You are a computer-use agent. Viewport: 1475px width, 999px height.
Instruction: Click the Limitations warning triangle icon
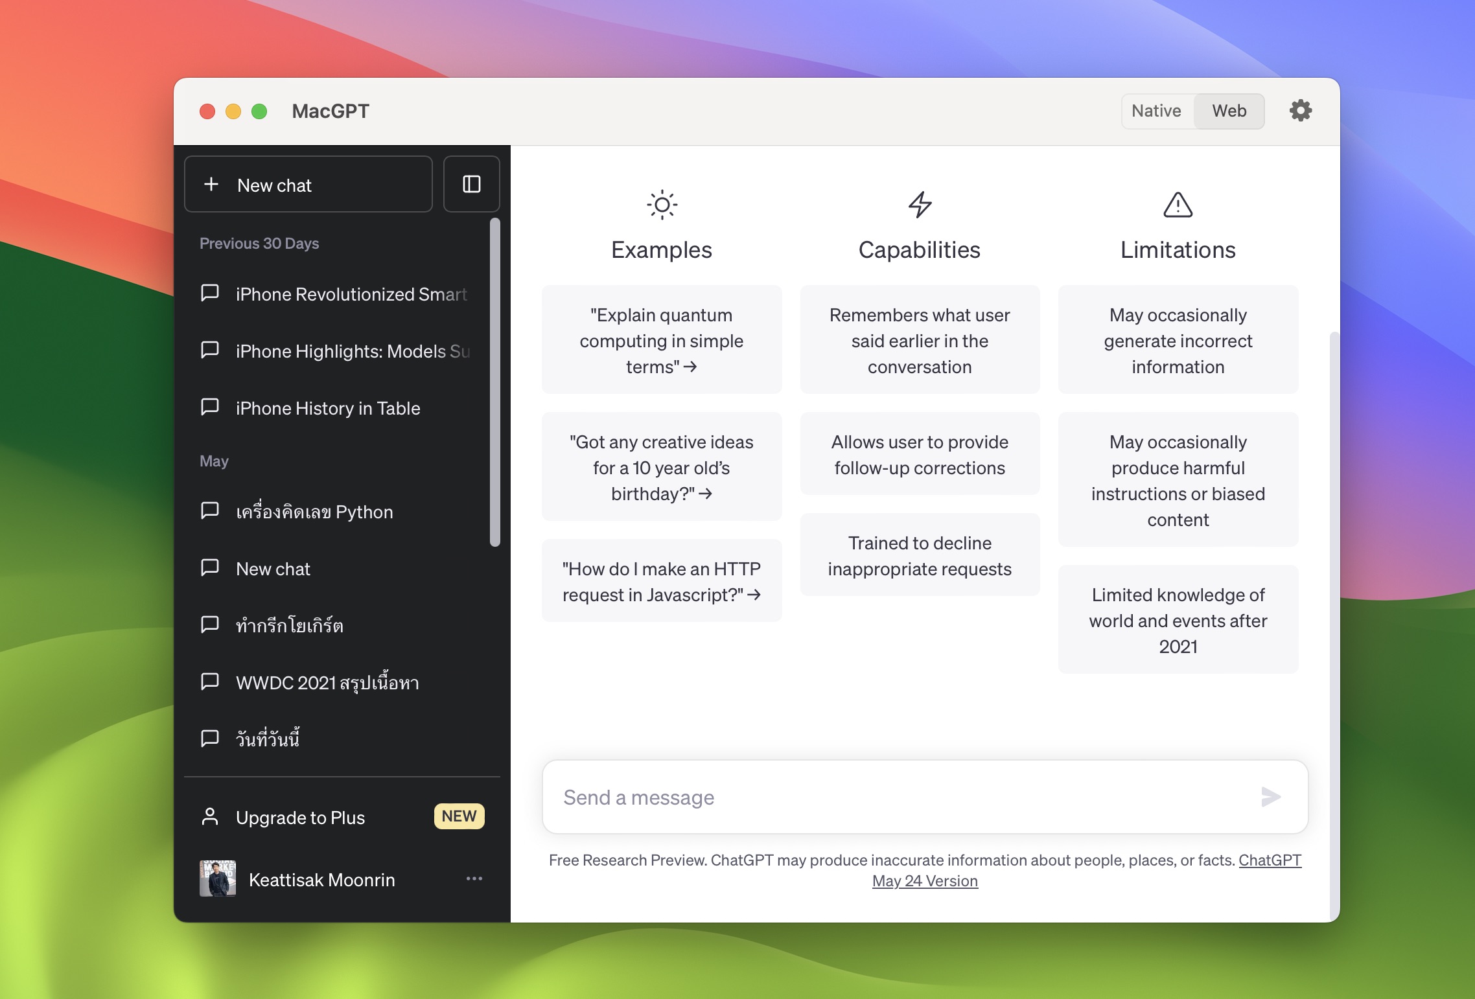tap(1178, 205)
